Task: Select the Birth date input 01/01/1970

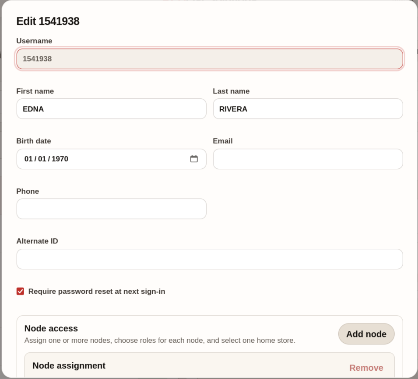Action: click(x=112, y=159)
